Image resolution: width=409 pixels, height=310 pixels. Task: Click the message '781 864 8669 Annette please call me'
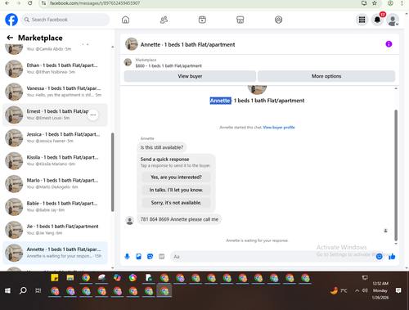point(179,219)
